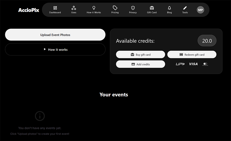Viewport: 231px width, 141px height.
Task: Click the 20.0 credits badge
Action: point(207,41)
